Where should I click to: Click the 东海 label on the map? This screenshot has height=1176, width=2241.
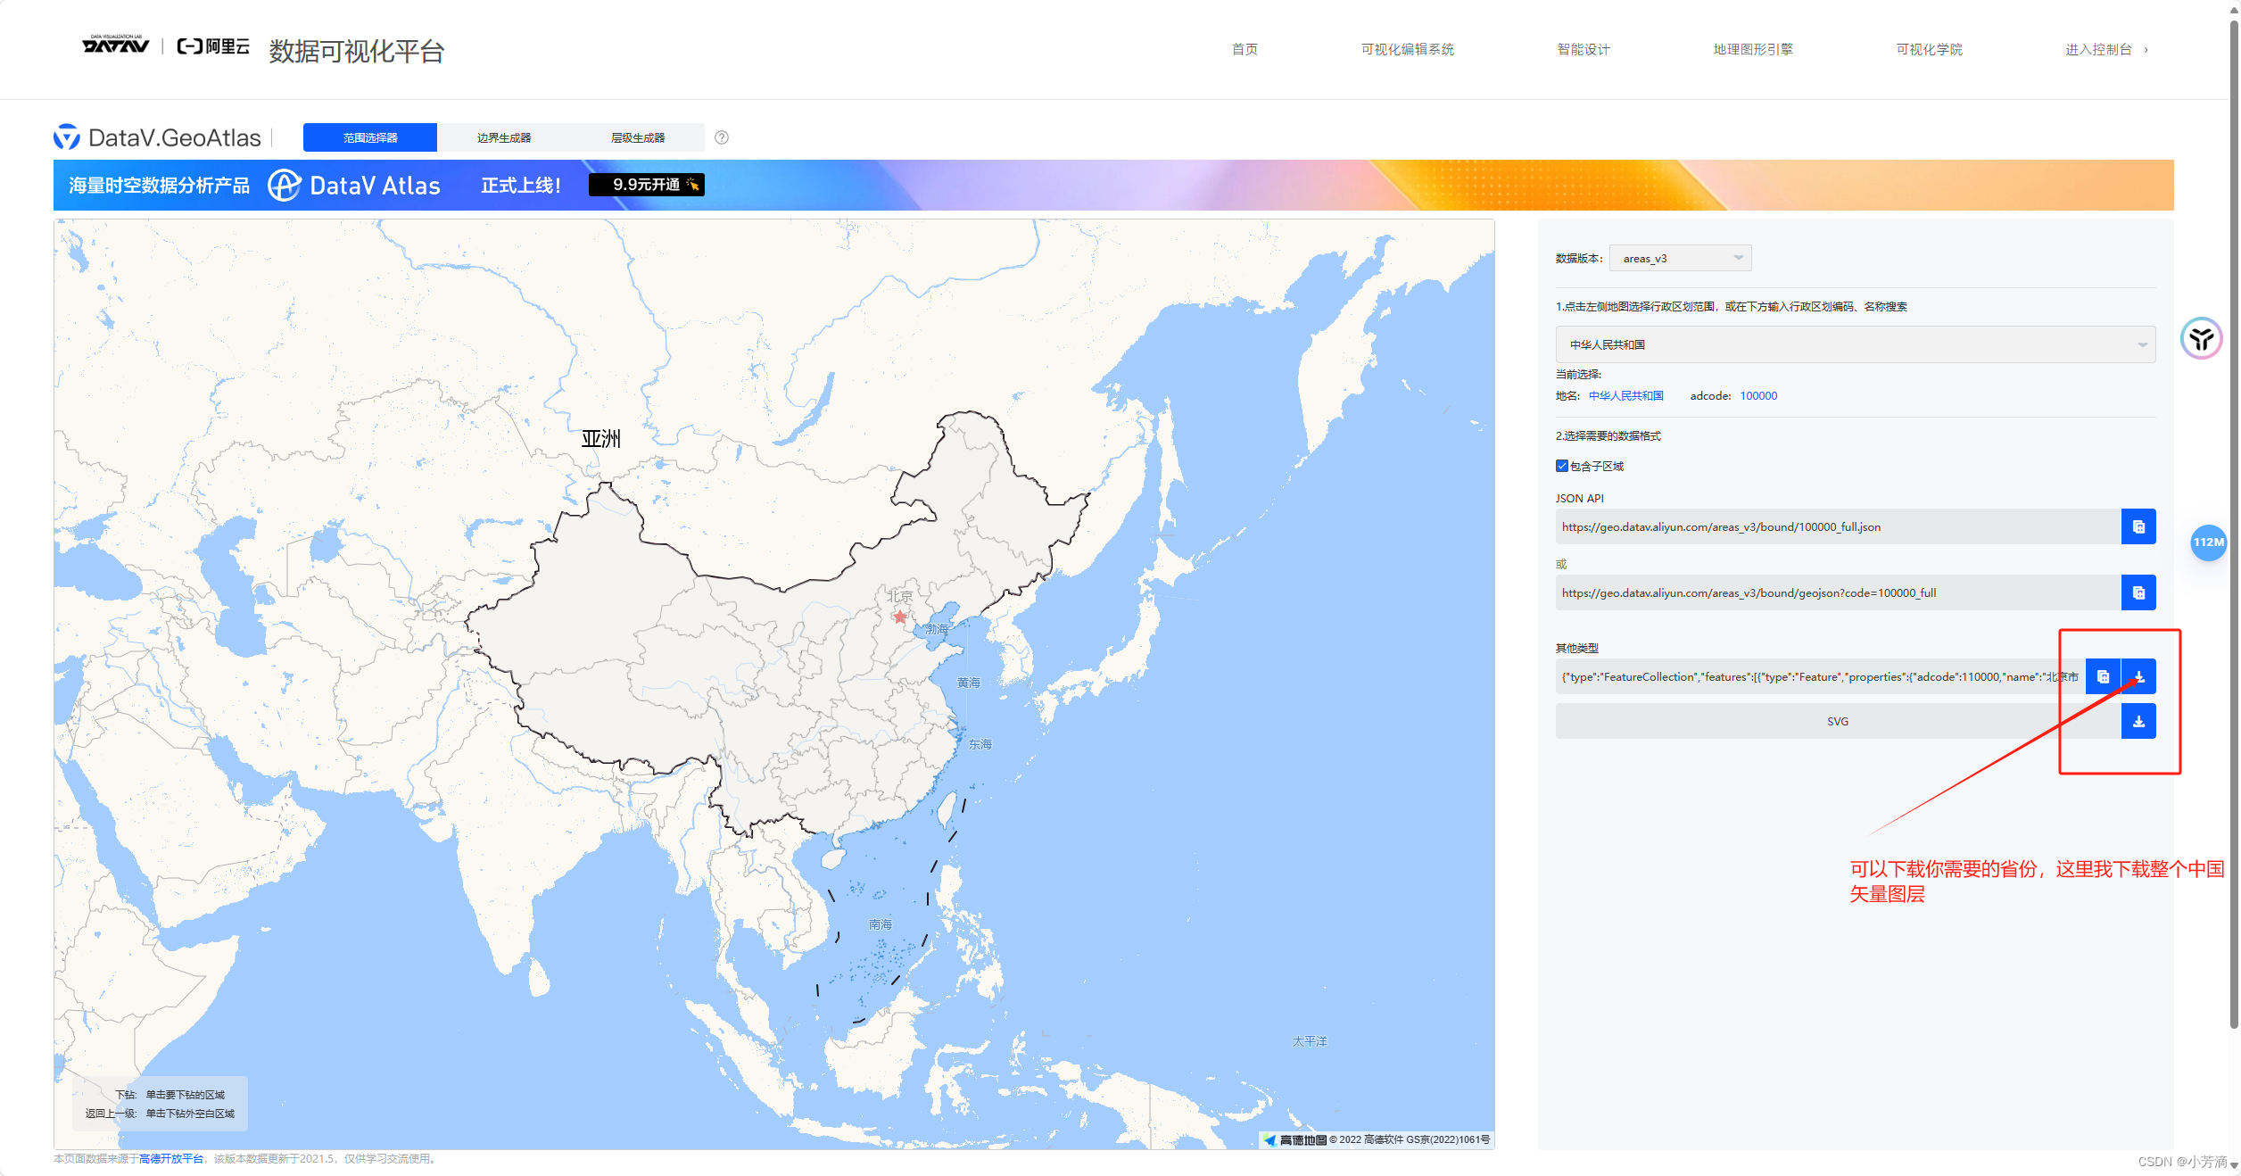click(980, 744)
